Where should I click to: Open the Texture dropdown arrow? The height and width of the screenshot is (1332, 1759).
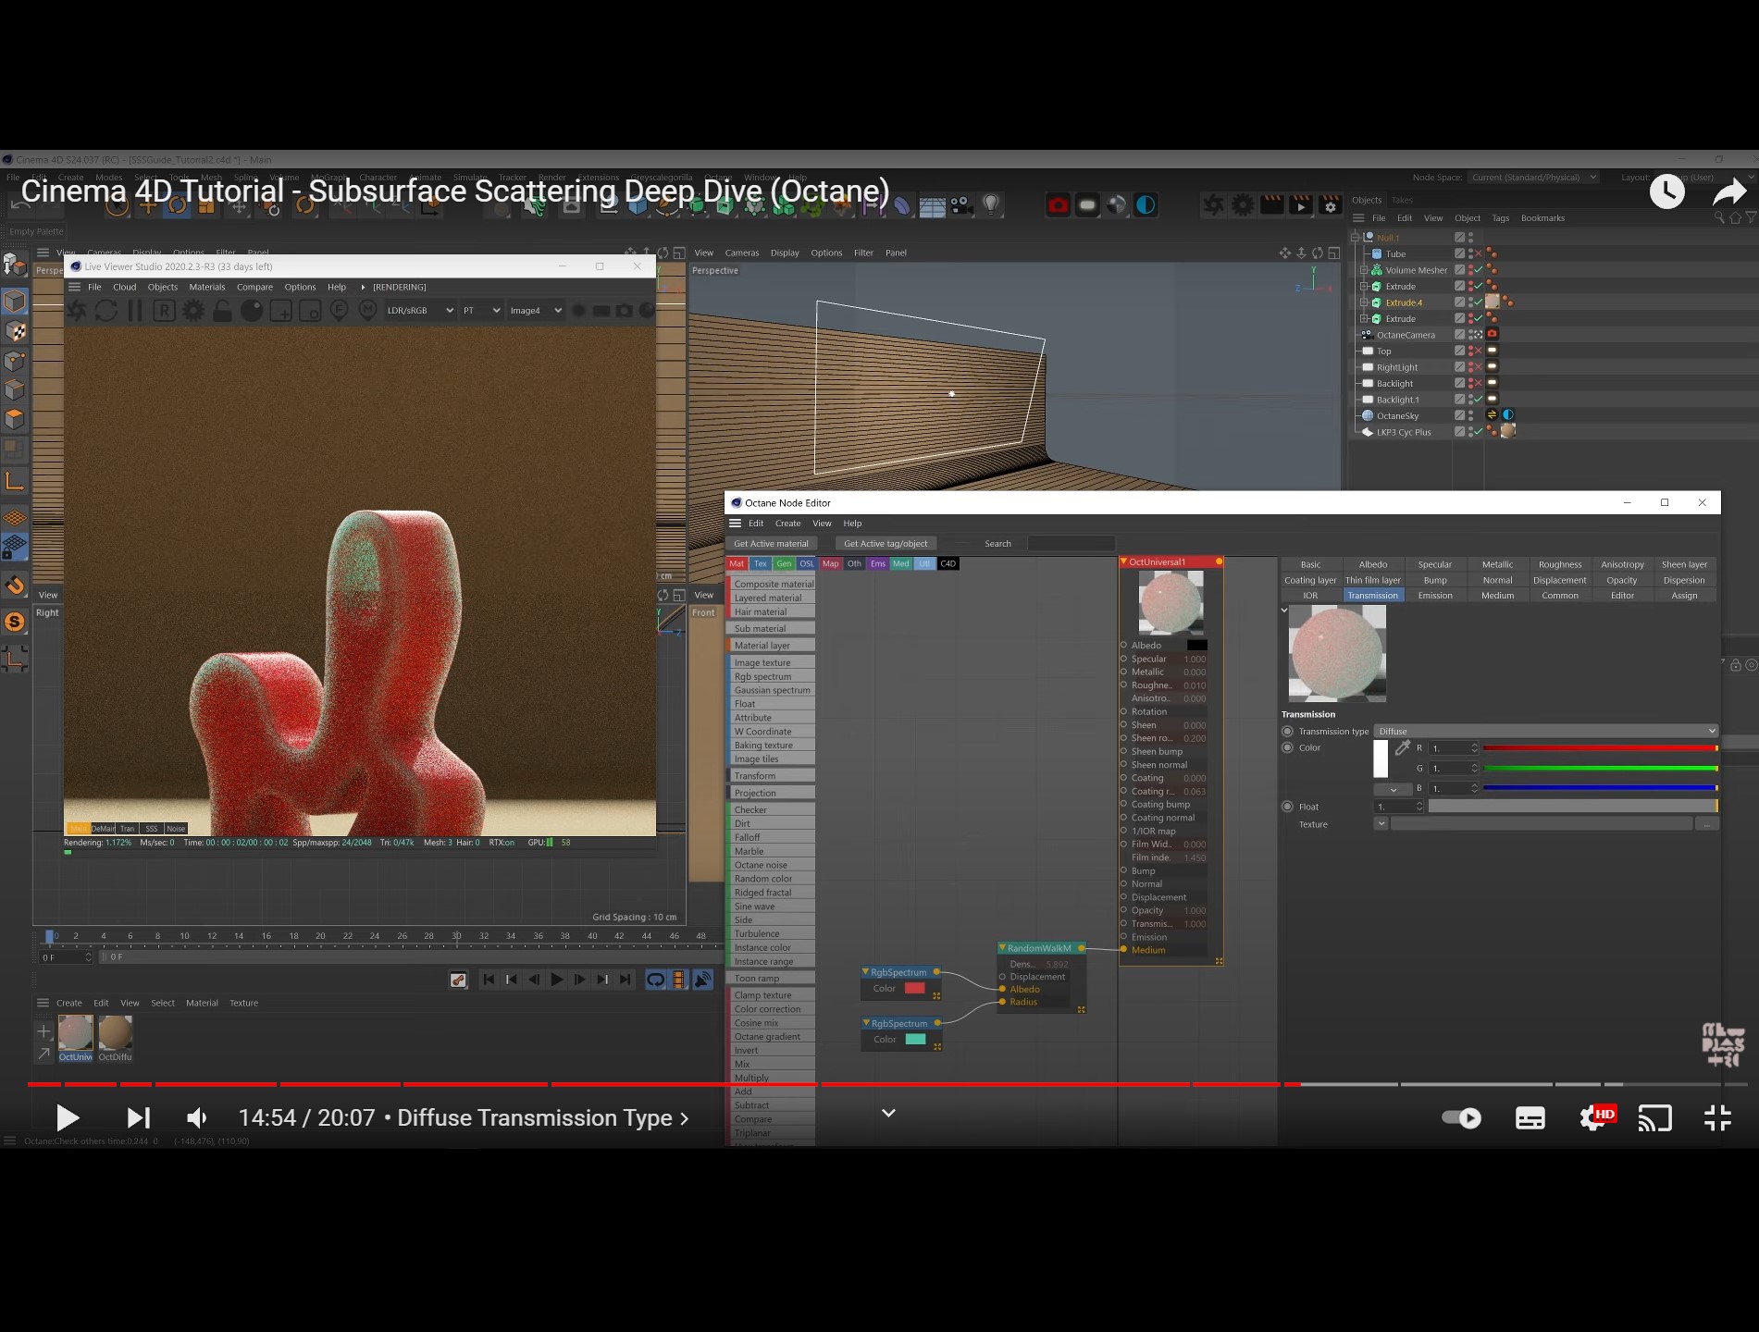[1381, 824]
